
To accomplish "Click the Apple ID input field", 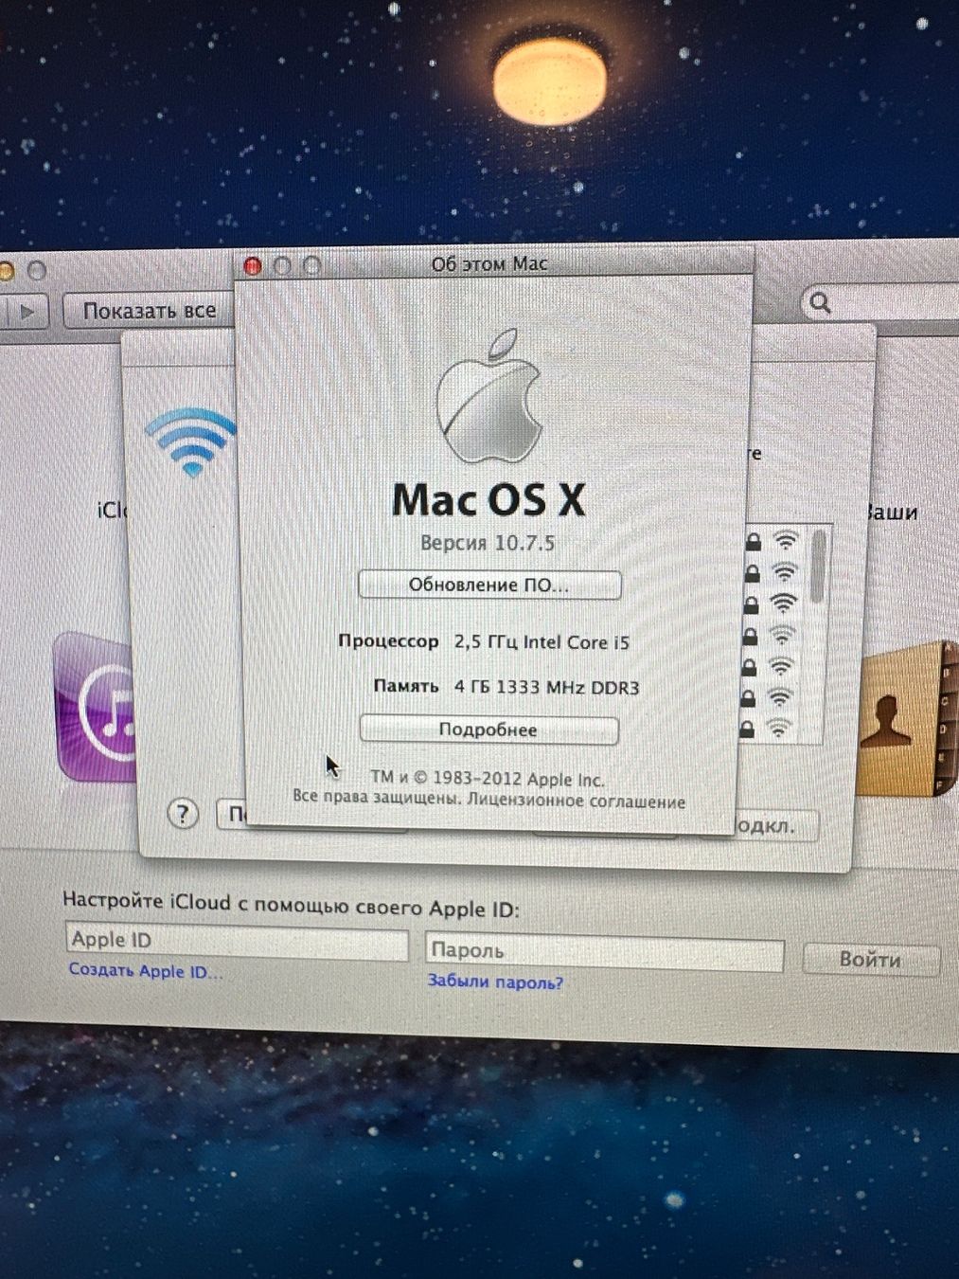I will click(237, 941).
